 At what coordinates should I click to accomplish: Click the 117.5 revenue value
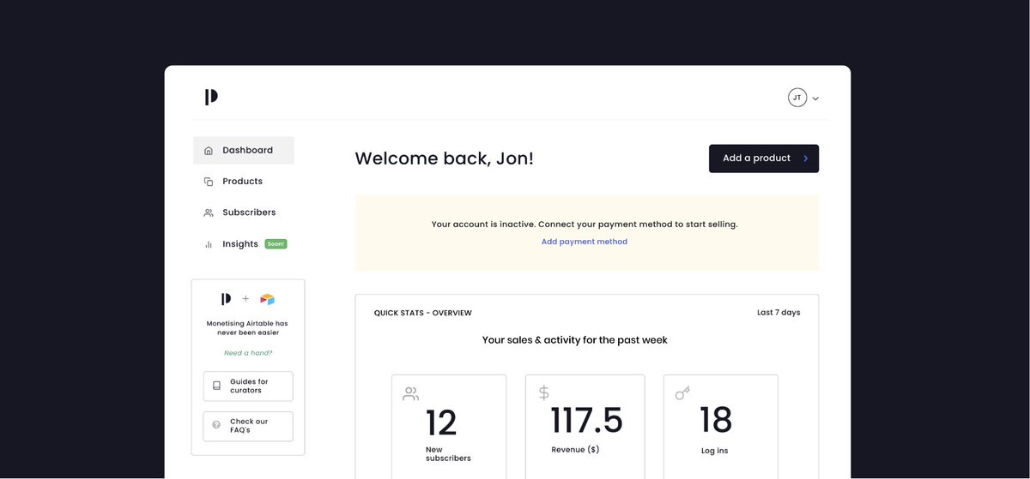(x=587, y=421)
